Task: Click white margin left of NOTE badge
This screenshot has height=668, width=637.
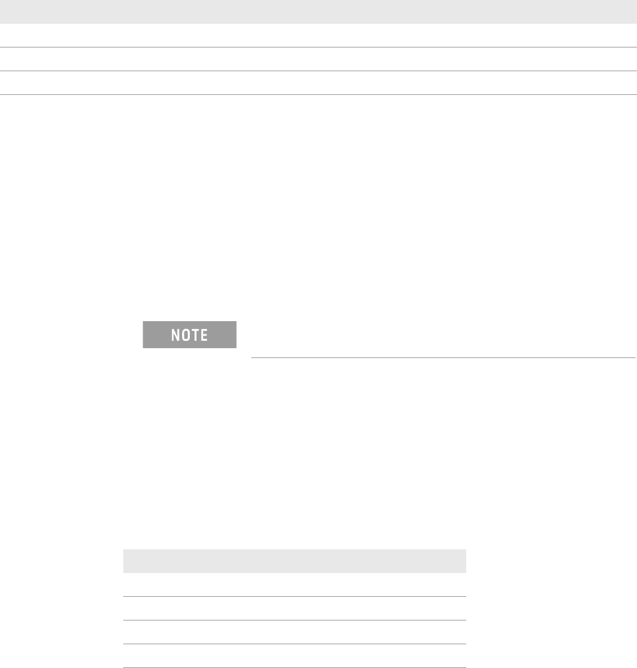Action: [x=71, y=334]
